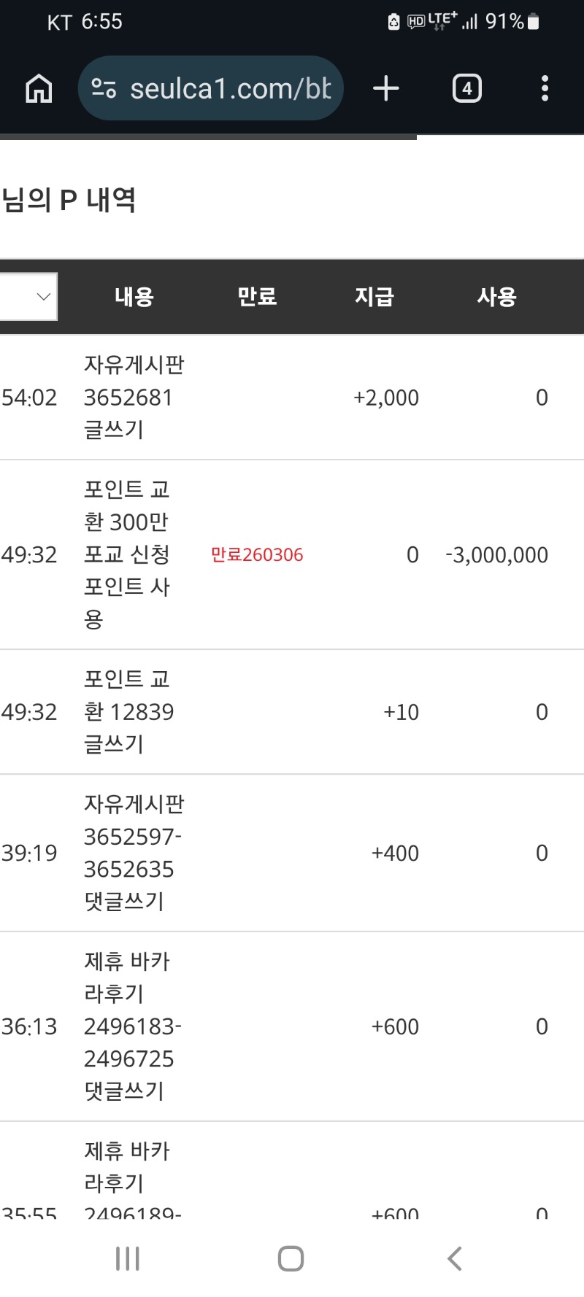
Task: Open the browser three-dot menu
Action: click(545, 89)
